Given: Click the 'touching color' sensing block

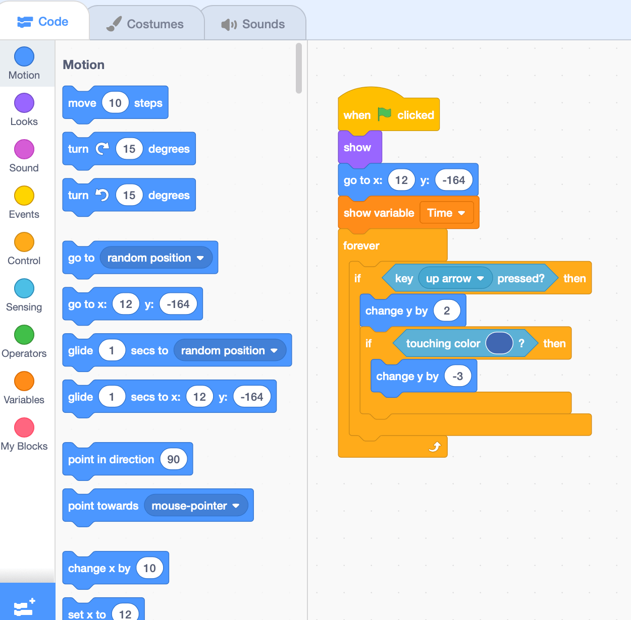Looking at the screenshot, I should pos(466,343).
